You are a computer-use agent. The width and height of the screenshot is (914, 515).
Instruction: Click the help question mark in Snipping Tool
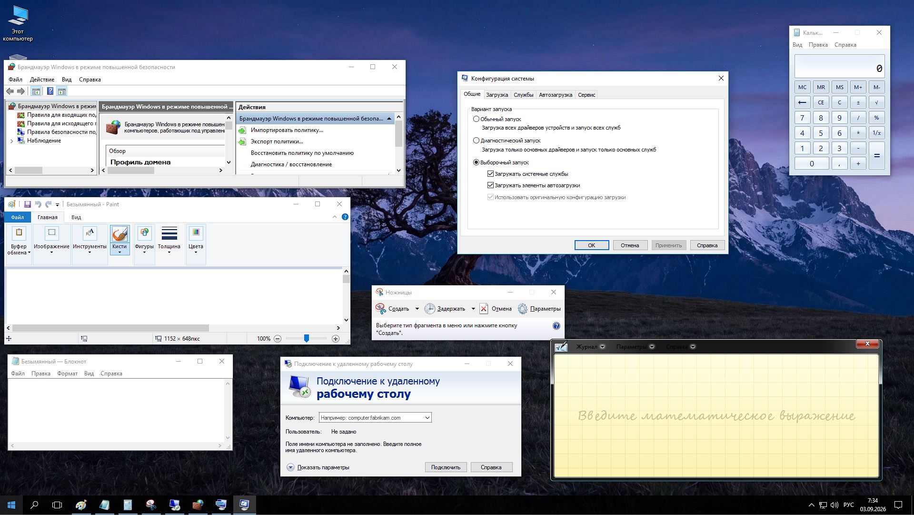pos(556,326)
